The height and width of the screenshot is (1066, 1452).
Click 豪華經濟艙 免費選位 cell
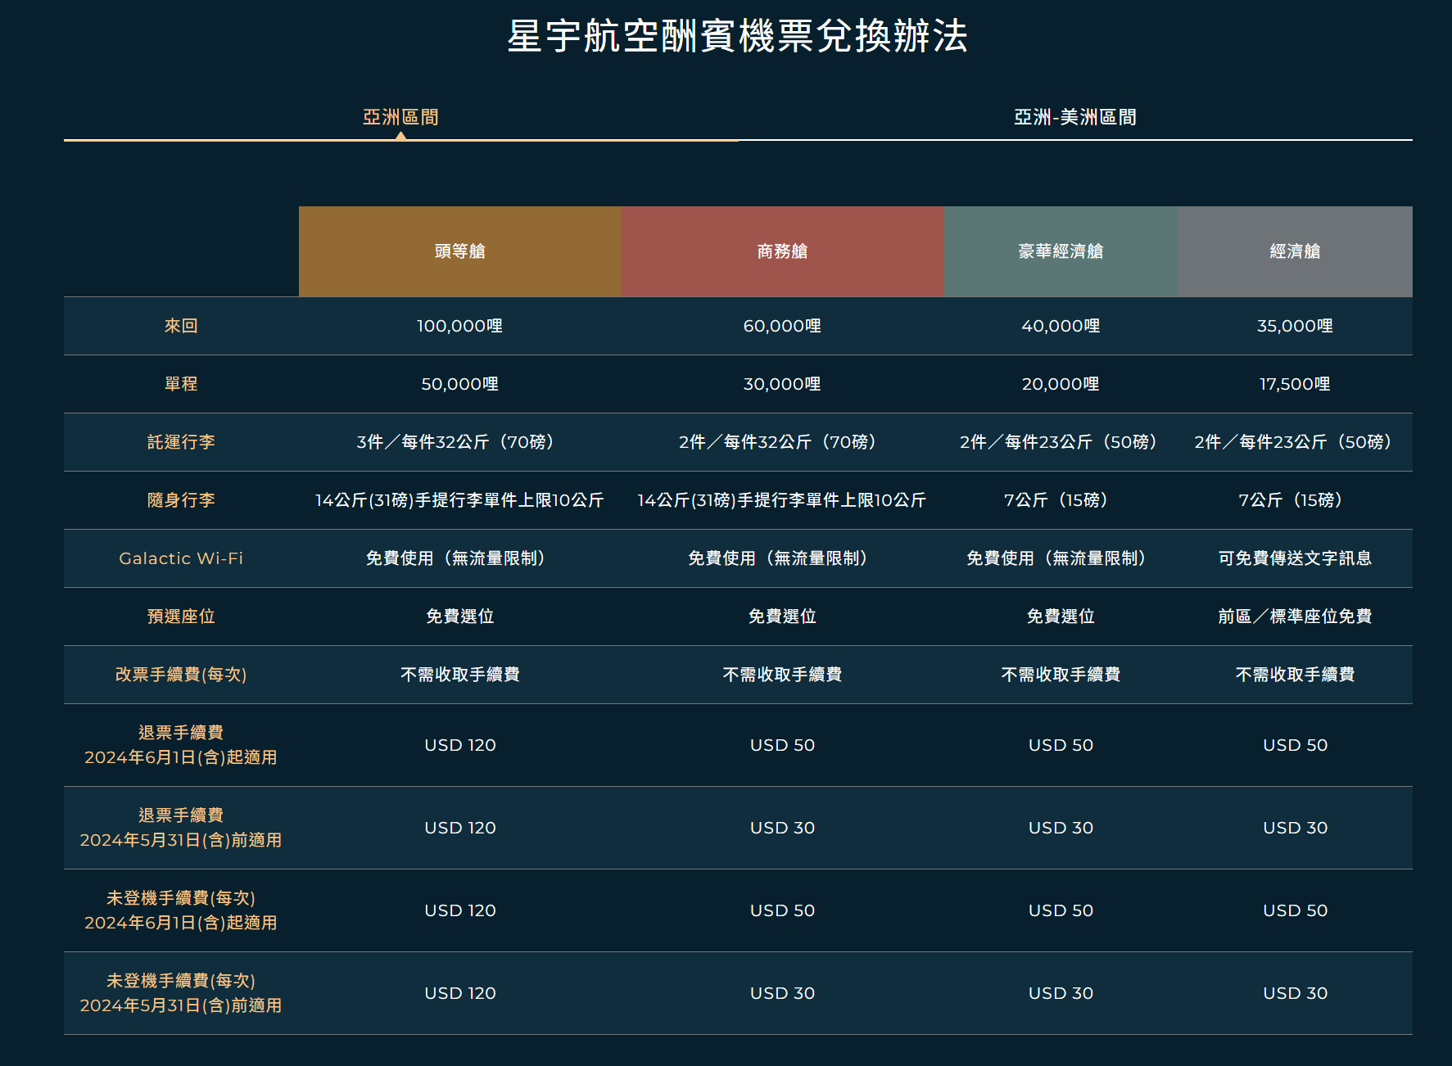[x=1061, y=617]
